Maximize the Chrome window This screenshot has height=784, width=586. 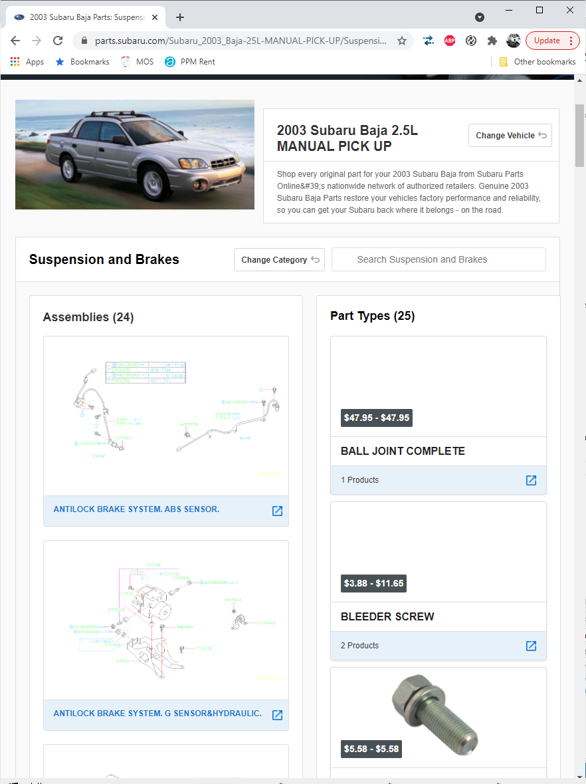point(539,10)
